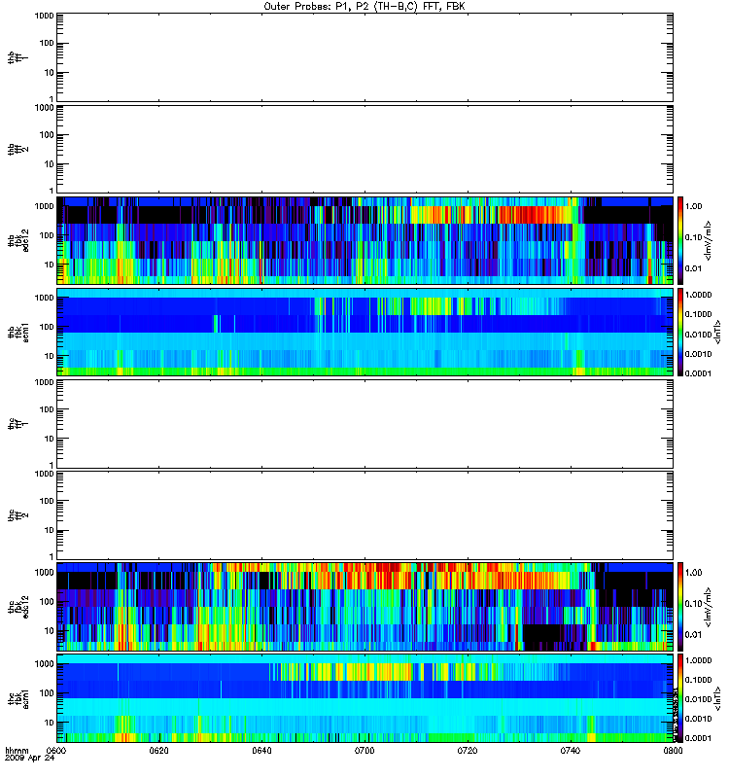Click the 0.0100 tick on the thb scm1 color bar

[698, 334]
